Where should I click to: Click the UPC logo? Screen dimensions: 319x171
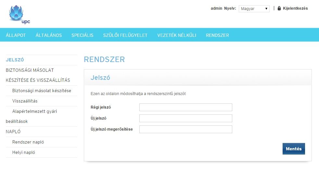click(19, 15)
